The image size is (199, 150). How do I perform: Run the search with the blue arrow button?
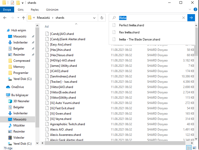[x=191, y=18]
